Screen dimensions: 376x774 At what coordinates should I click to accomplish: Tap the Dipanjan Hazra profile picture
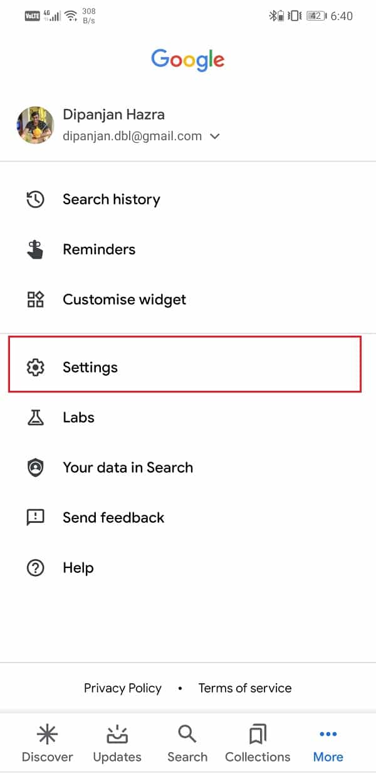(x=35, y=125)
